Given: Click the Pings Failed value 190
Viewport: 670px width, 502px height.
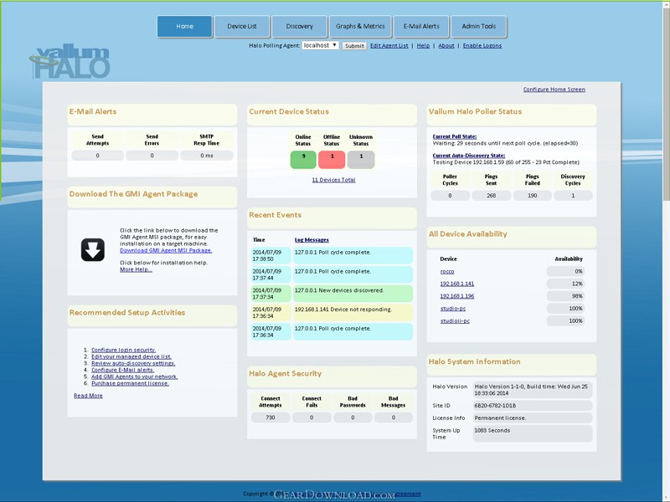Looking at the screenshot, I should 533,196.
